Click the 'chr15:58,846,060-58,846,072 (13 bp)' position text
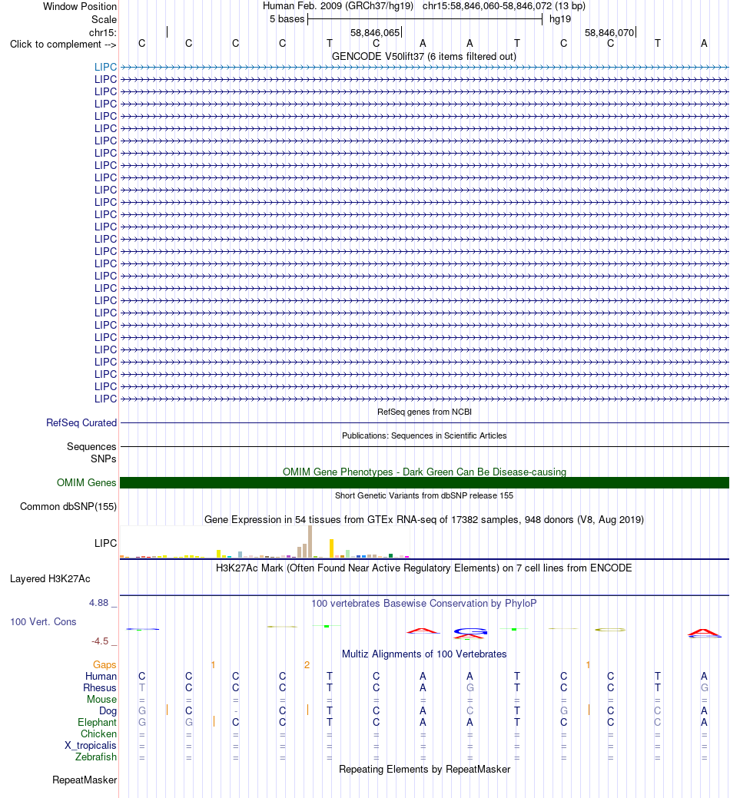The image size is (730, 798). 504,6
